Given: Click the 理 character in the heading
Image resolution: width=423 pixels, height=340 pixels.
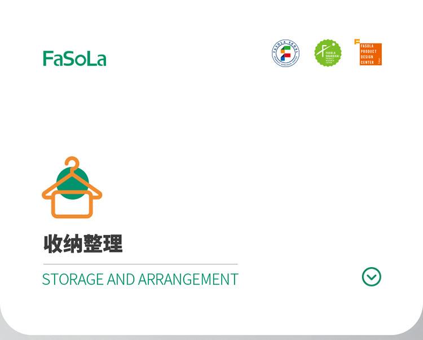Looking at the screenshot, I should click(113, 244).
